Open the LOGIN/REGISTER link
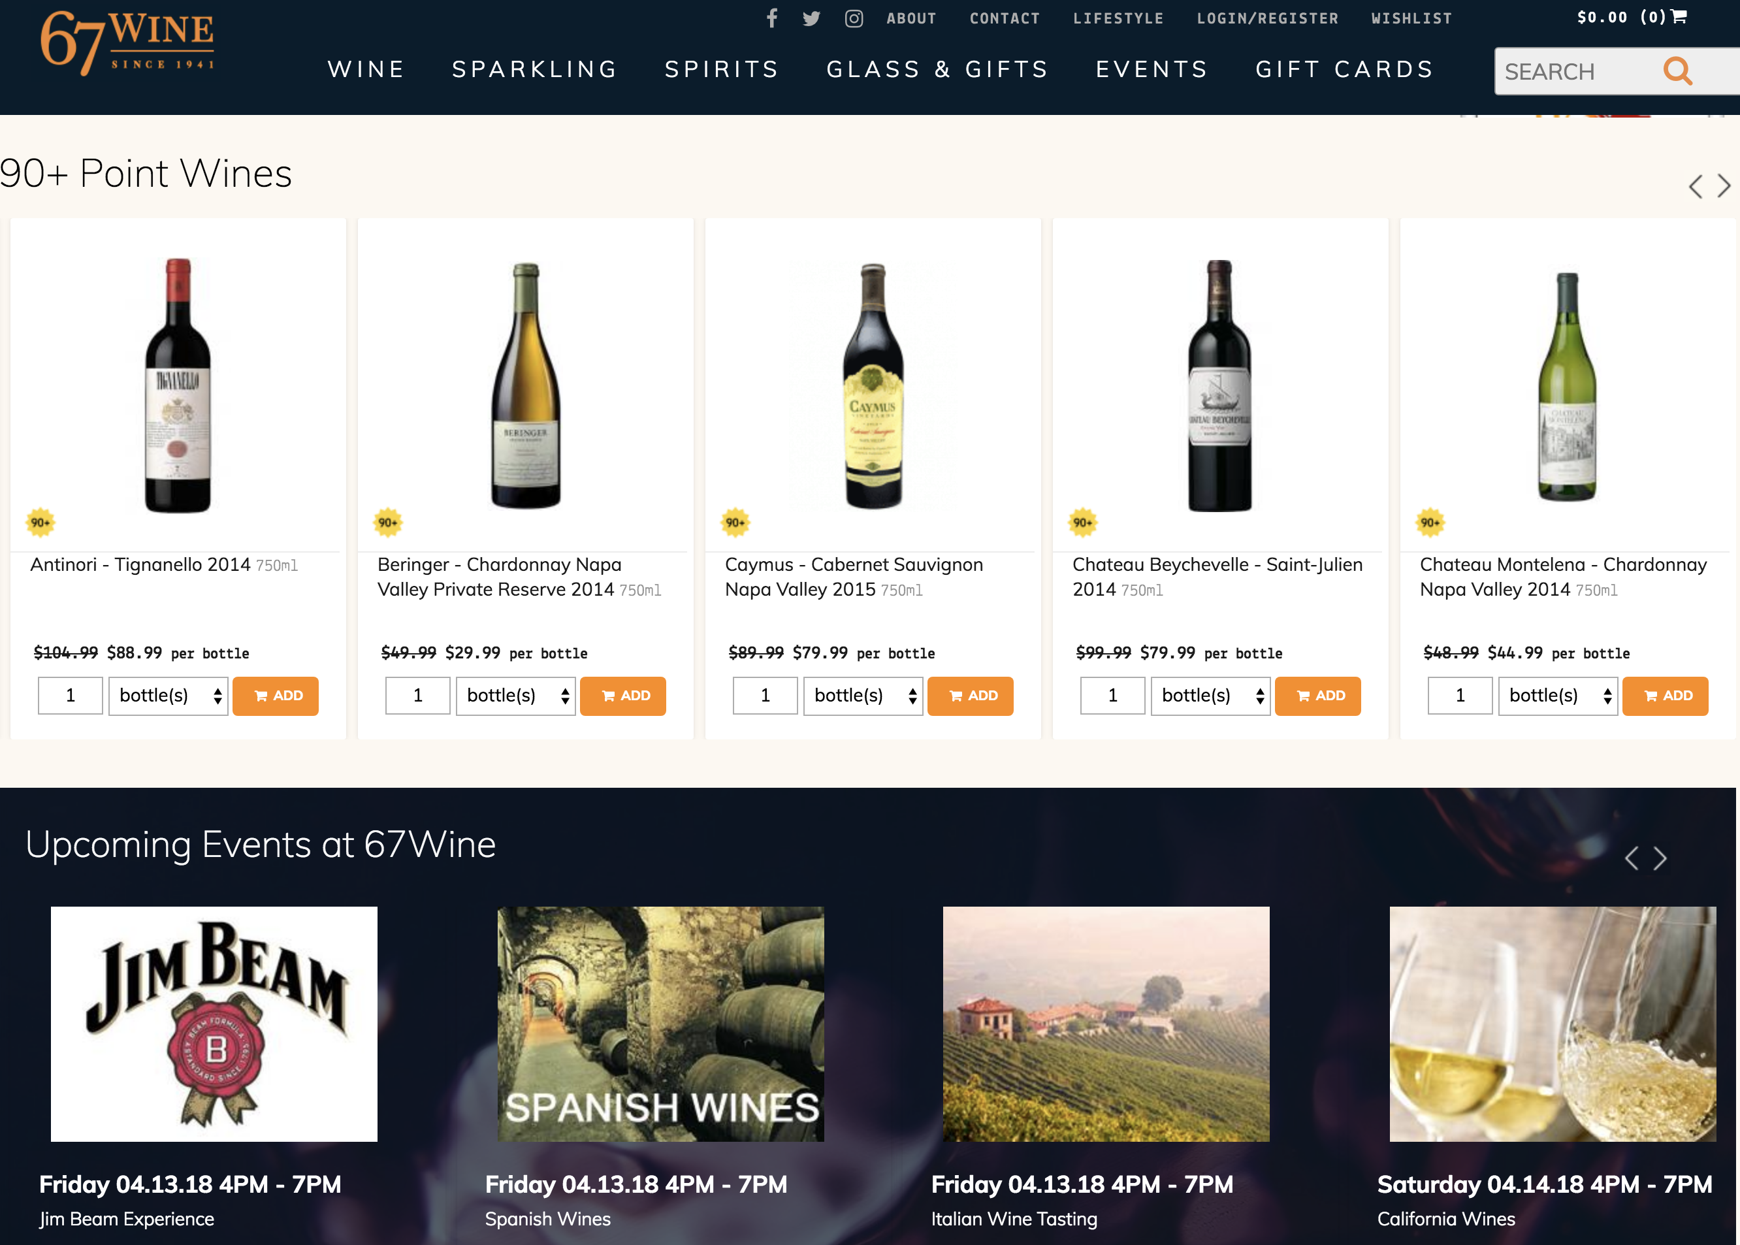The height and width of the screenshot is (1245, 1740). (1267, 18)
